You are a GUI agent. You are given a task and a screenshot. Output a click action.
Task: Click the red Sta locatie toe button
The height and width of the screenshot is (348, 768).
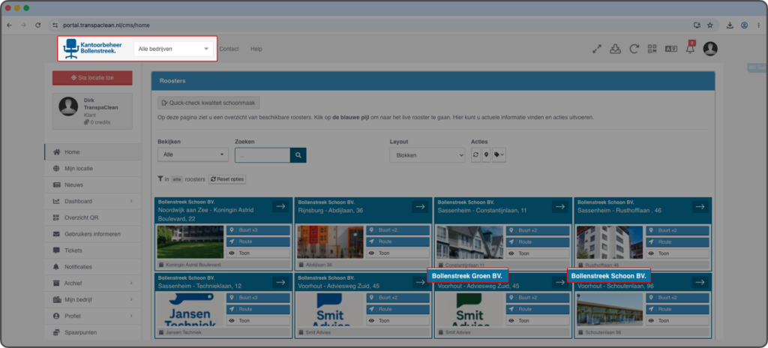click(x=92, y=78)
